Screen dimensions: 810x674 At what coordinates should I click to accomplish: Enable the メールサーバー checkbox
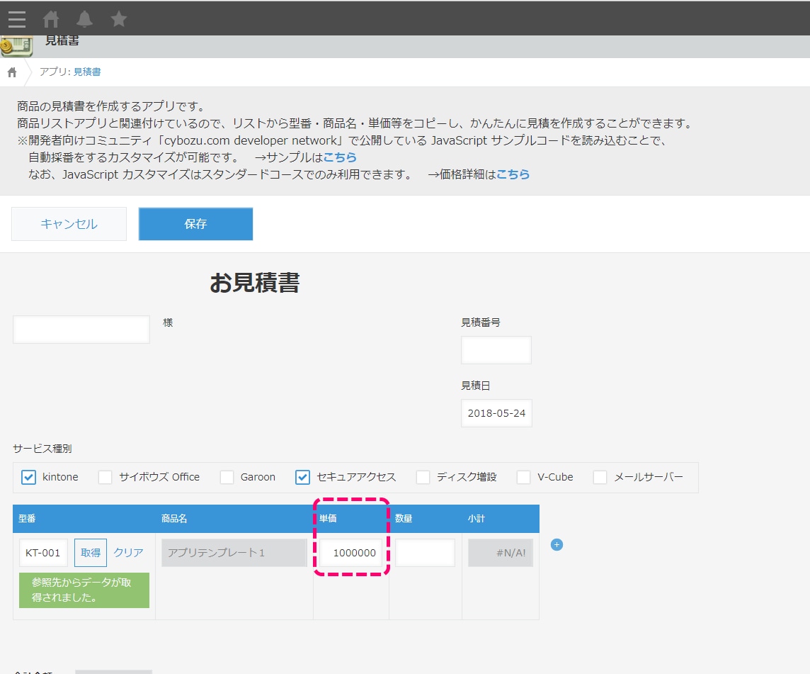pyautogui.click(x=600, y=477)
